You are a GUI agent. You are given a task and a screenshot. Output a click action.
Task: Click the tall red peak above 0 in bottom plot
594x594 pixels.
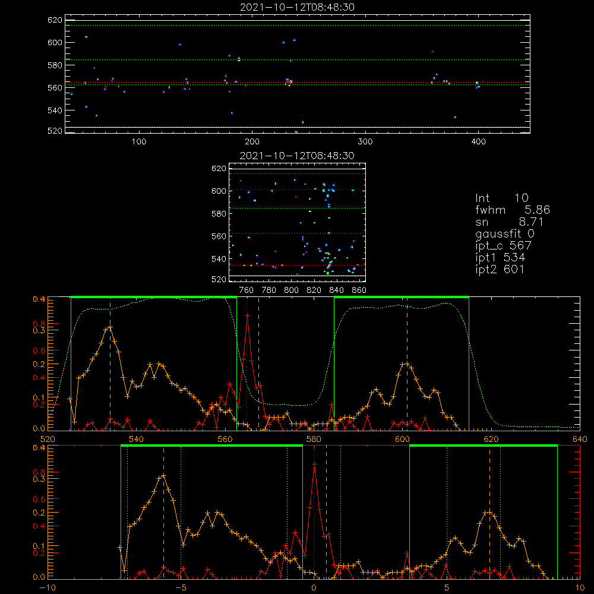314,463
